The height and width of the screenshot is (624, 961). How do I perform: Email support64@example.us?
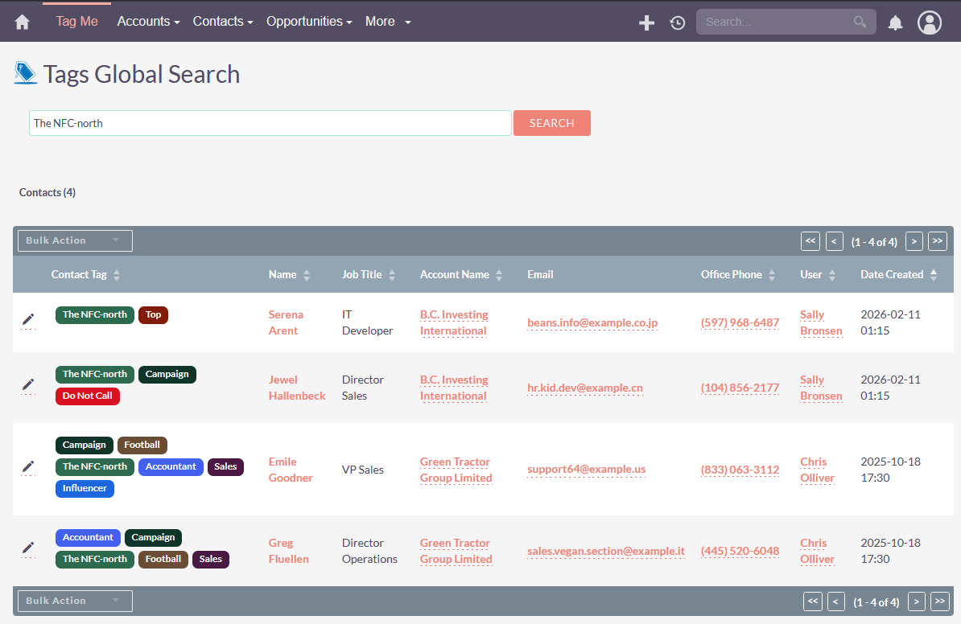click(587, 469)
